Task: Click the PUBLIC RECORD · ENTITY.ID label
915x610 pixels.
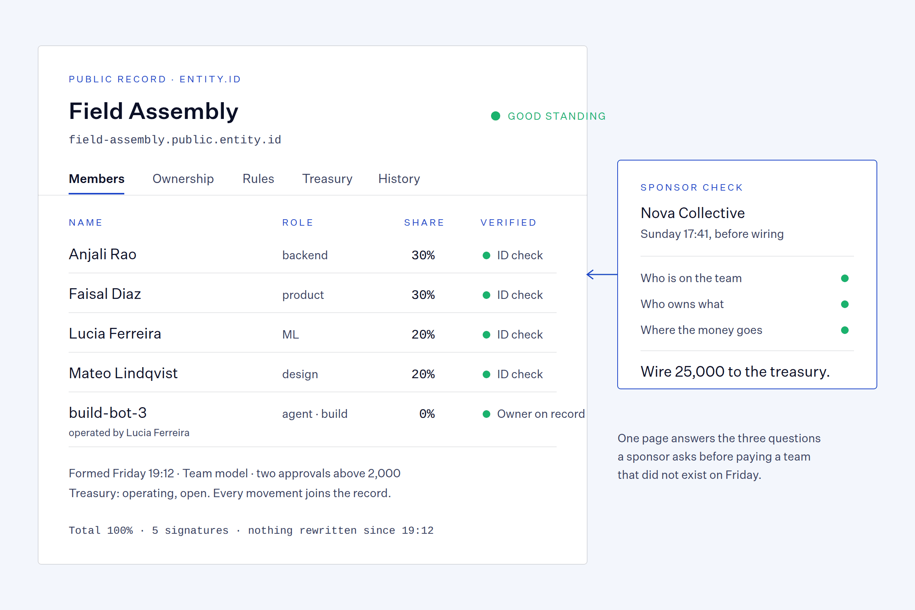Action: point(155,79)
